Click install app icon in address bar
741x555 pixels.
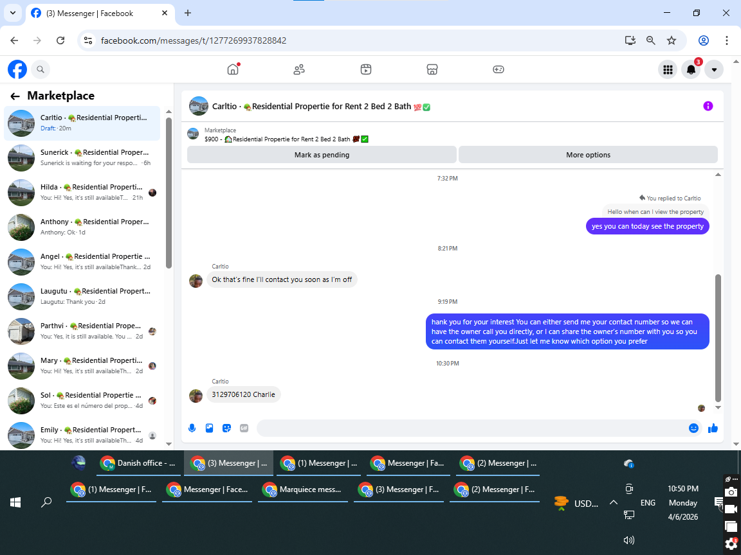click(630, 40)
